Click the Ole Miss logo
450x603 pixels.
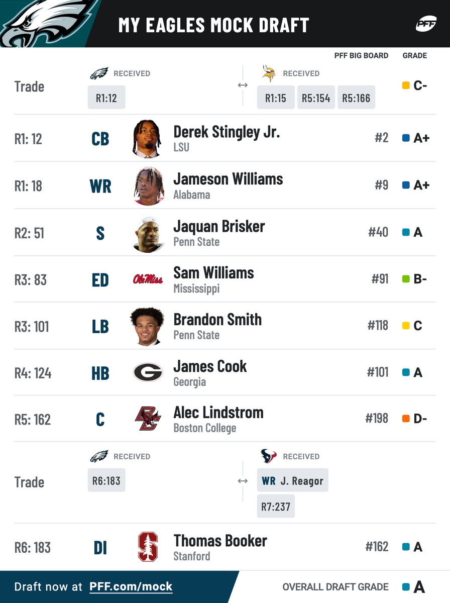[x=148, y=279]
